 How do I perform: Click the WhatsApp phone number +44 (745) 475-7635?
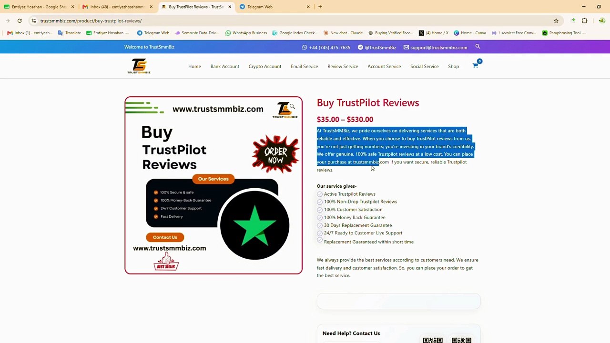coord(326,48)
